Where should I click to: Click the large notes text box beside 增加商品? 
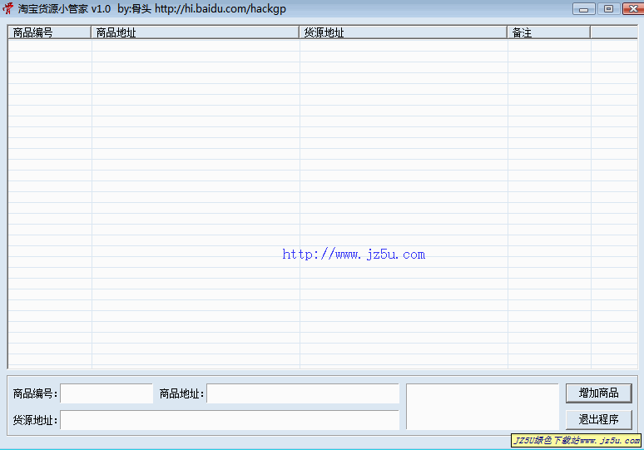483,407
